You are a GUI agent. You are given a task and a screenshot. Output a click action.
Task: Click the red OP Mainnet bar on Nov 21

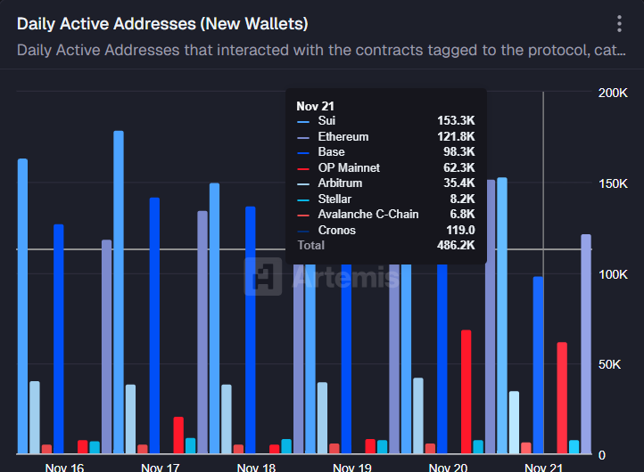[x=562, y=398]
